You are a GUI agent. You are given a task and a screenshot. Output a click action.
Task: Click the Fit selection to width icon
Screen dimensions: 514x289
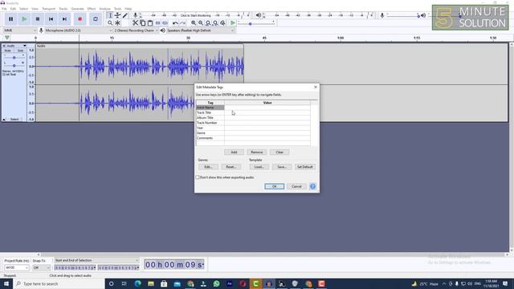(208, 23)
